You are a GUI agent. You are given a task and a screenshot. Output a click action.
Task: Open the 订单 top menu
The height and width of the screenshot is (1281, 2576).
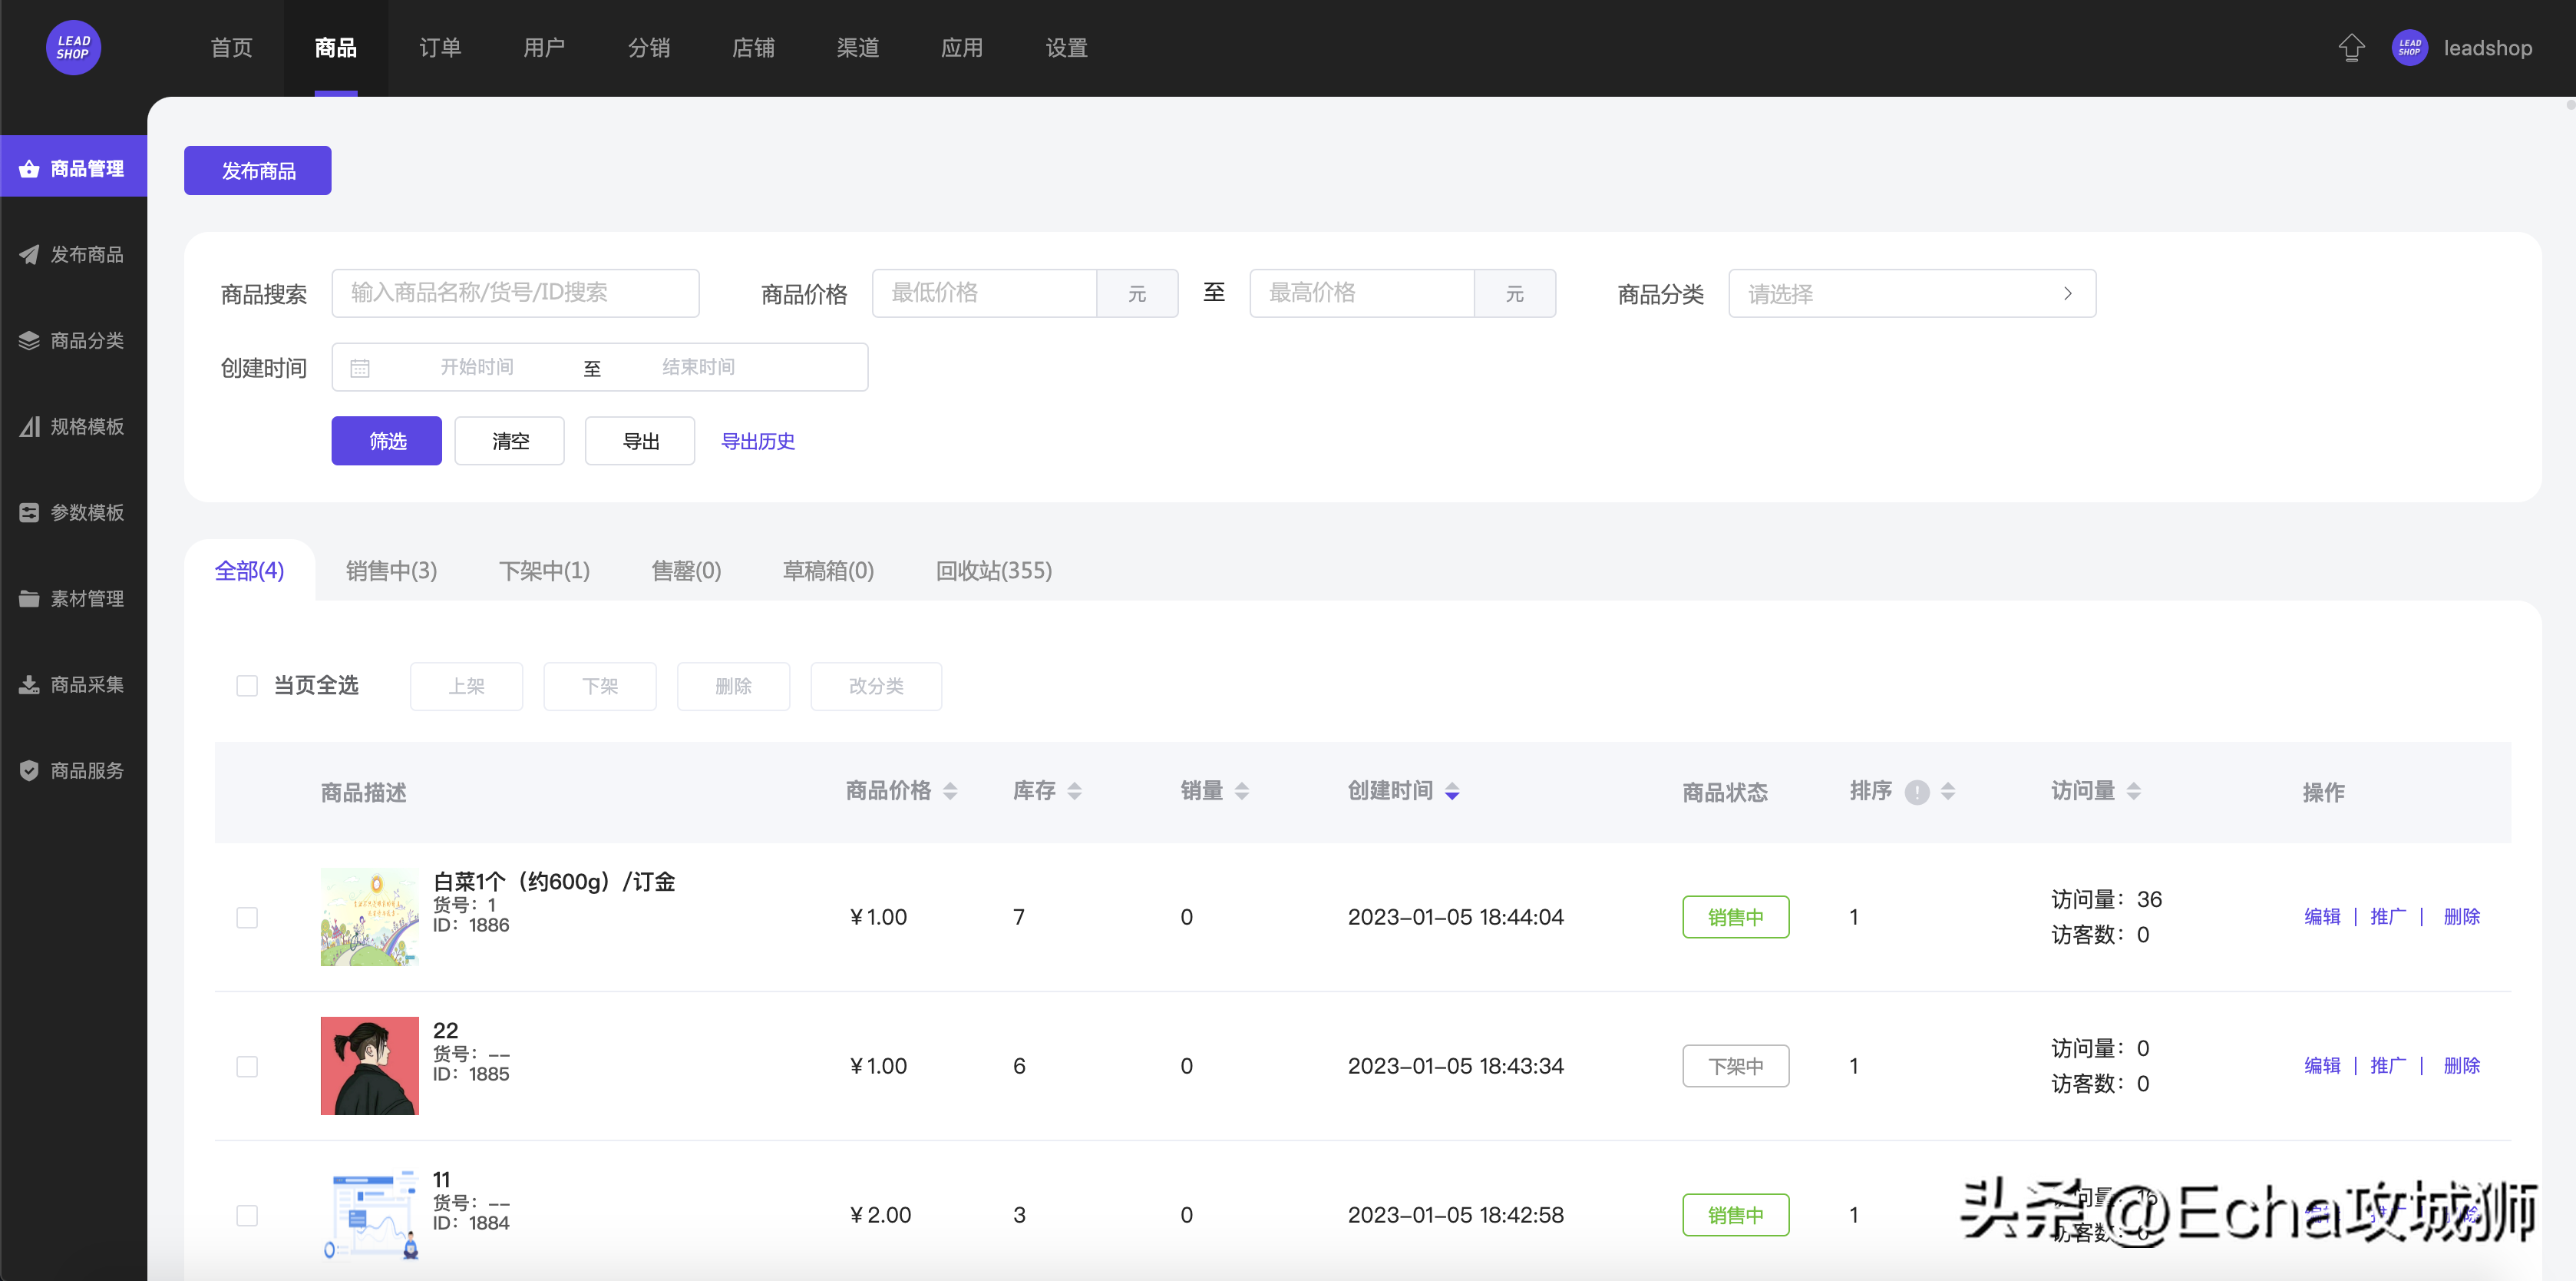point(440,47)
